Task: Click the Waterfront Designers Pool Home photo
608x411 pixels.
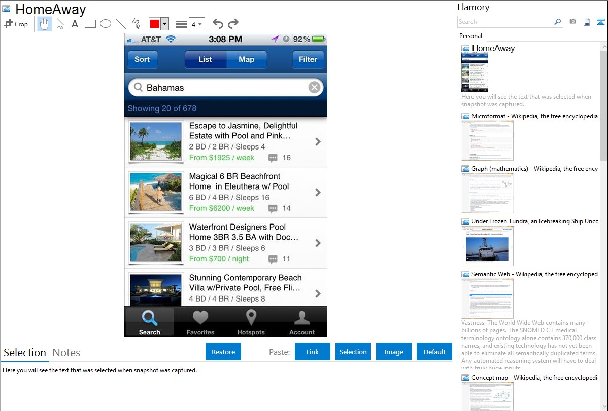Action: click(156, 242)
